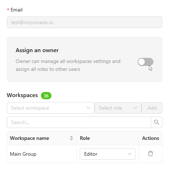
Task: Click the workspace Search field
Action: [79, 122]
